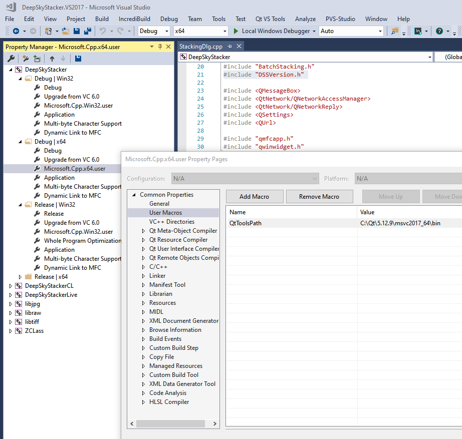The height and width of the screenshot is (439, 462).
Task: Open the PVS-Studio menu
Action: tap(340, 19)
